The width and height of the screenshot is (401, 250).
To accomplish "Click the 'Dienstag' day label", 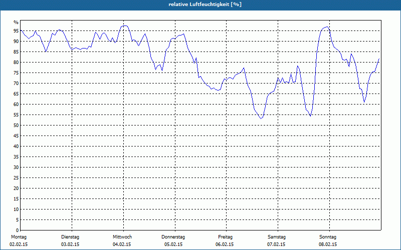I will coord(70,237).
